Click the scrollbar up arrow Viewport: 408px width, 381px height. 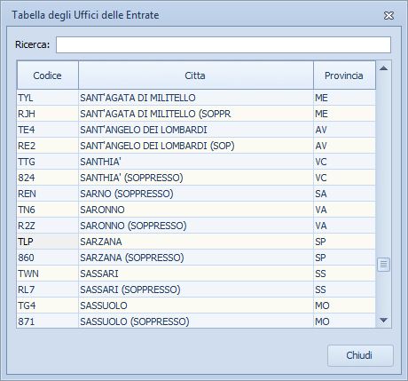point(384,68)
